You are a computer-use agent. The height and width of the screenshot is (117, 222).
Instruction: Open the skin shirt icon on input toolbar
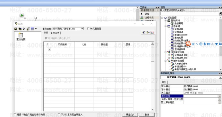coord(217,44)
